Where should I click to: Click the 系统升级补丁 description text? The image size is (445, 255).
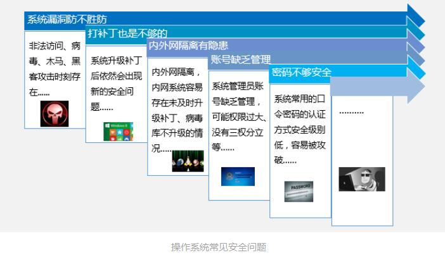click(116, 84)
